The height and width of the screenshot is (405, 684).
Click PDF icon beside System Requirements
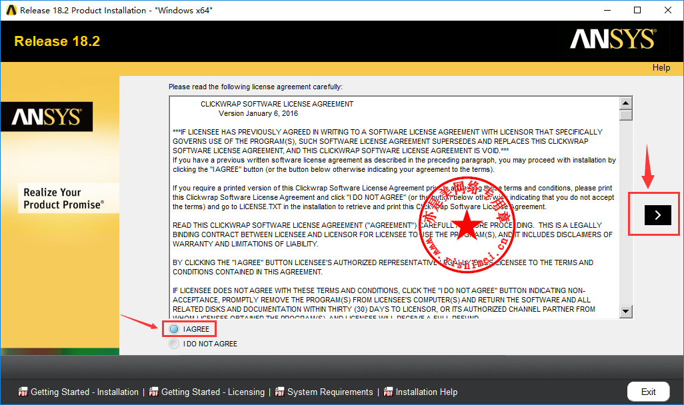coord(279,392)
